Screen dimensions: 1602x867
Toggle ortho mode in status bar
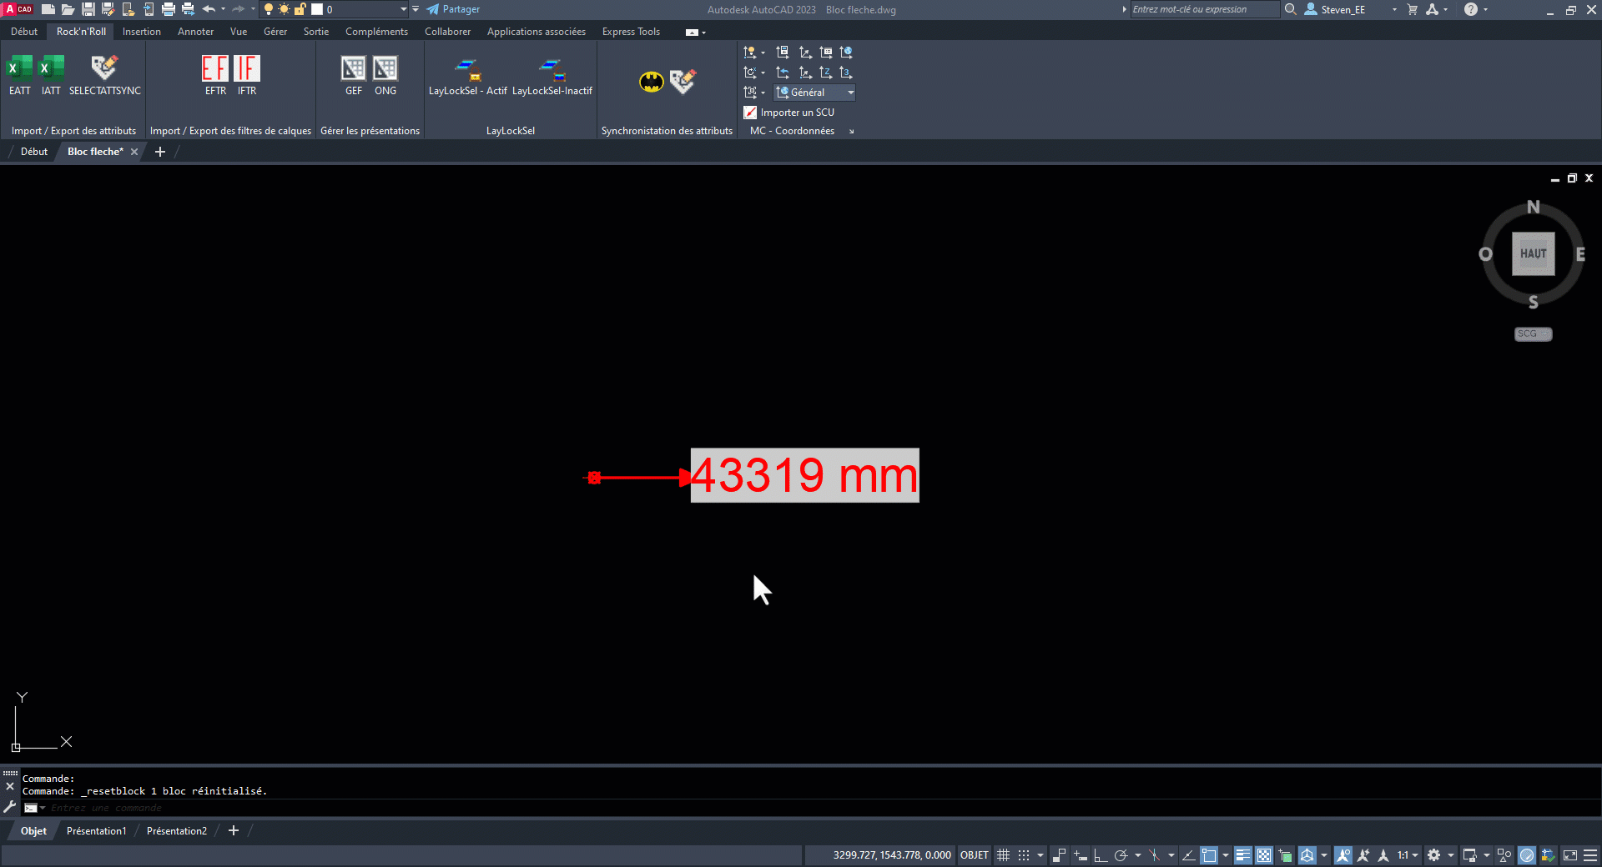tap(1100, 854)
